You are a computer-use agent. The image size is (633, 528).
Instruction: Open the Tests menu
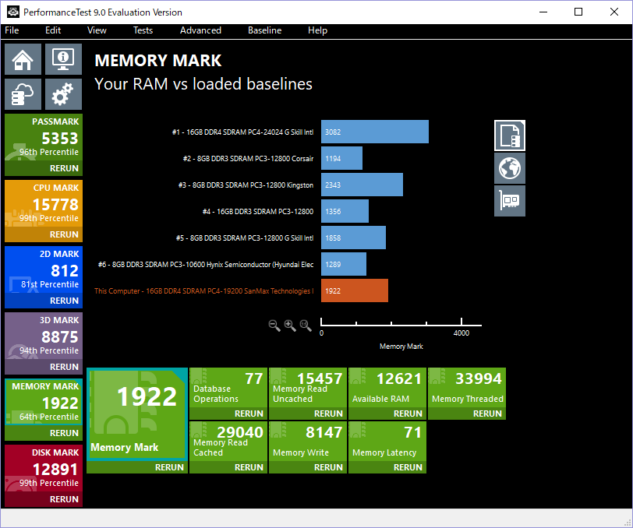point(143,30)
